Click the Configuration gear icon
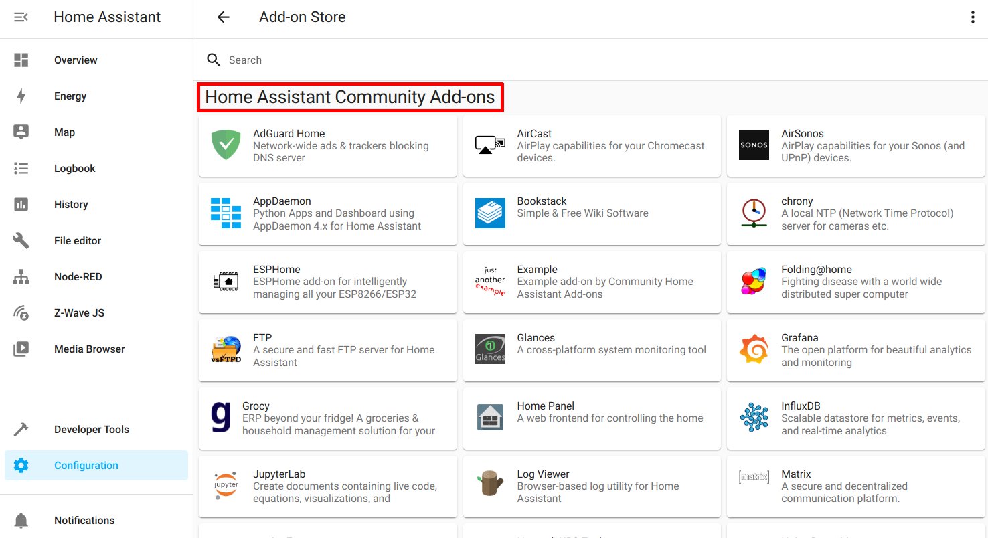The width and height of the screenshot is (988, 538). point(21,466)
